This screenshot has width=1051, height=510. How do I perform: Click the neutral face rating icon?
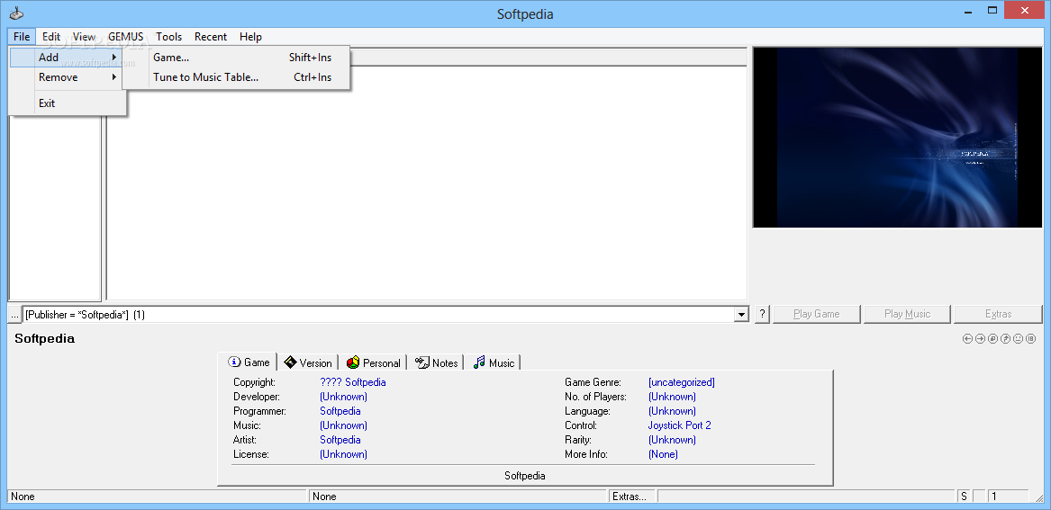[x=1019, y=339]
